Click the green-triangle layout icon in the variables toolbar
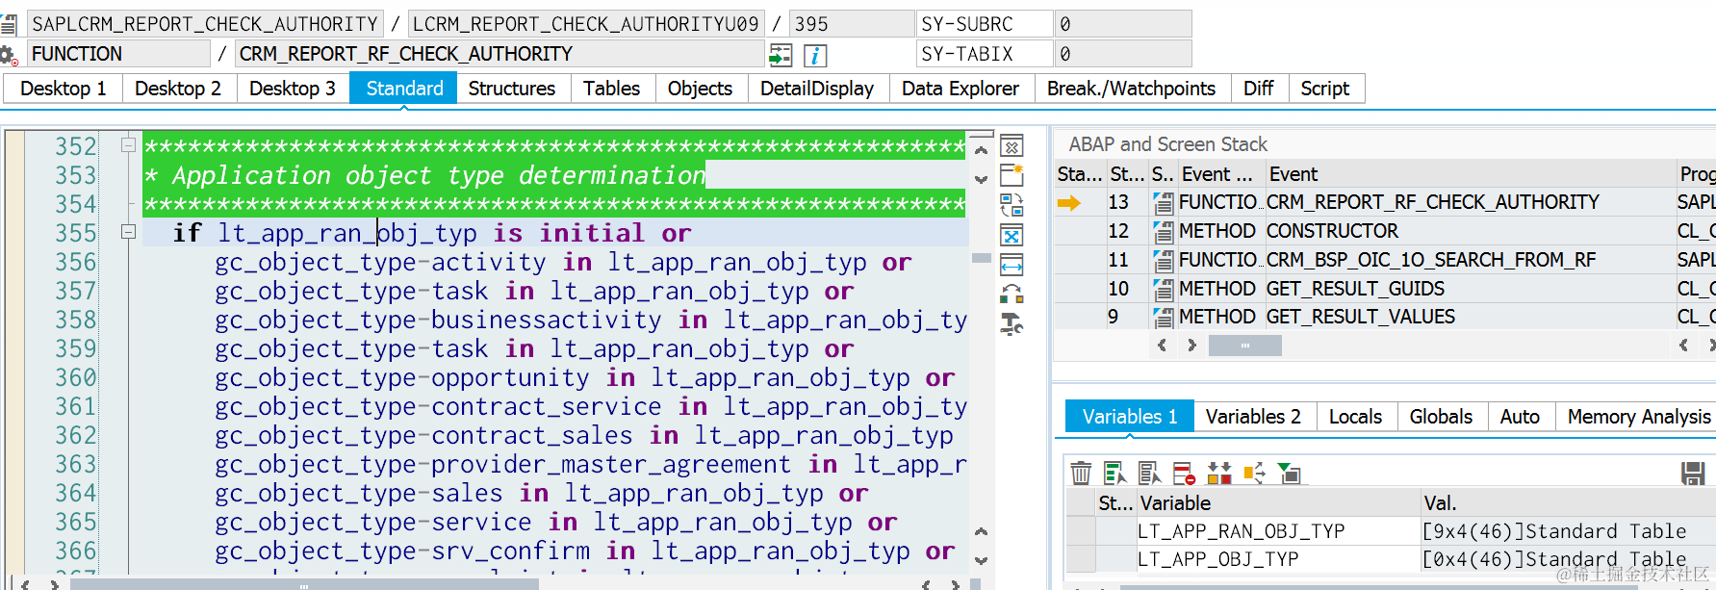The image size is (1716, 590). 1289,473
